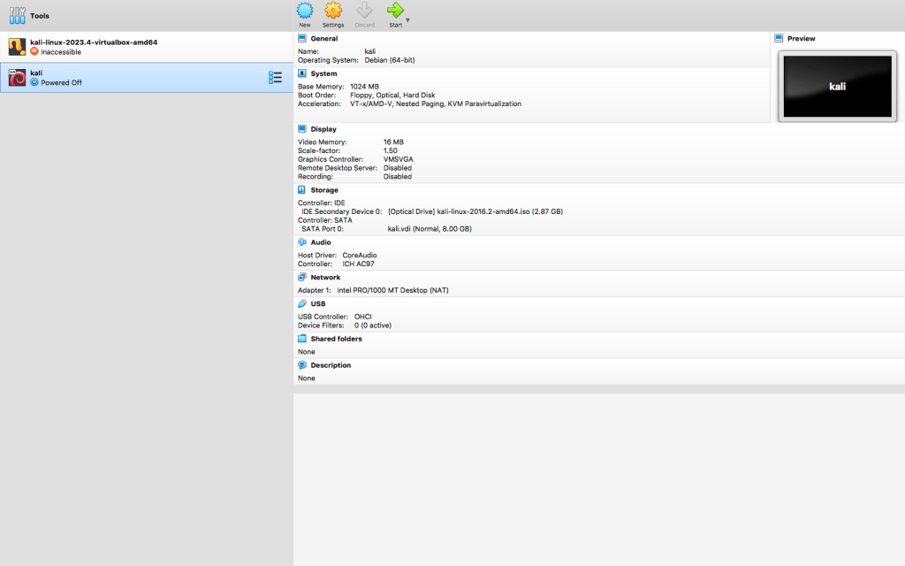Open the General section header
Viewport: 905px width, 566px height.
[x=323, y=39]
